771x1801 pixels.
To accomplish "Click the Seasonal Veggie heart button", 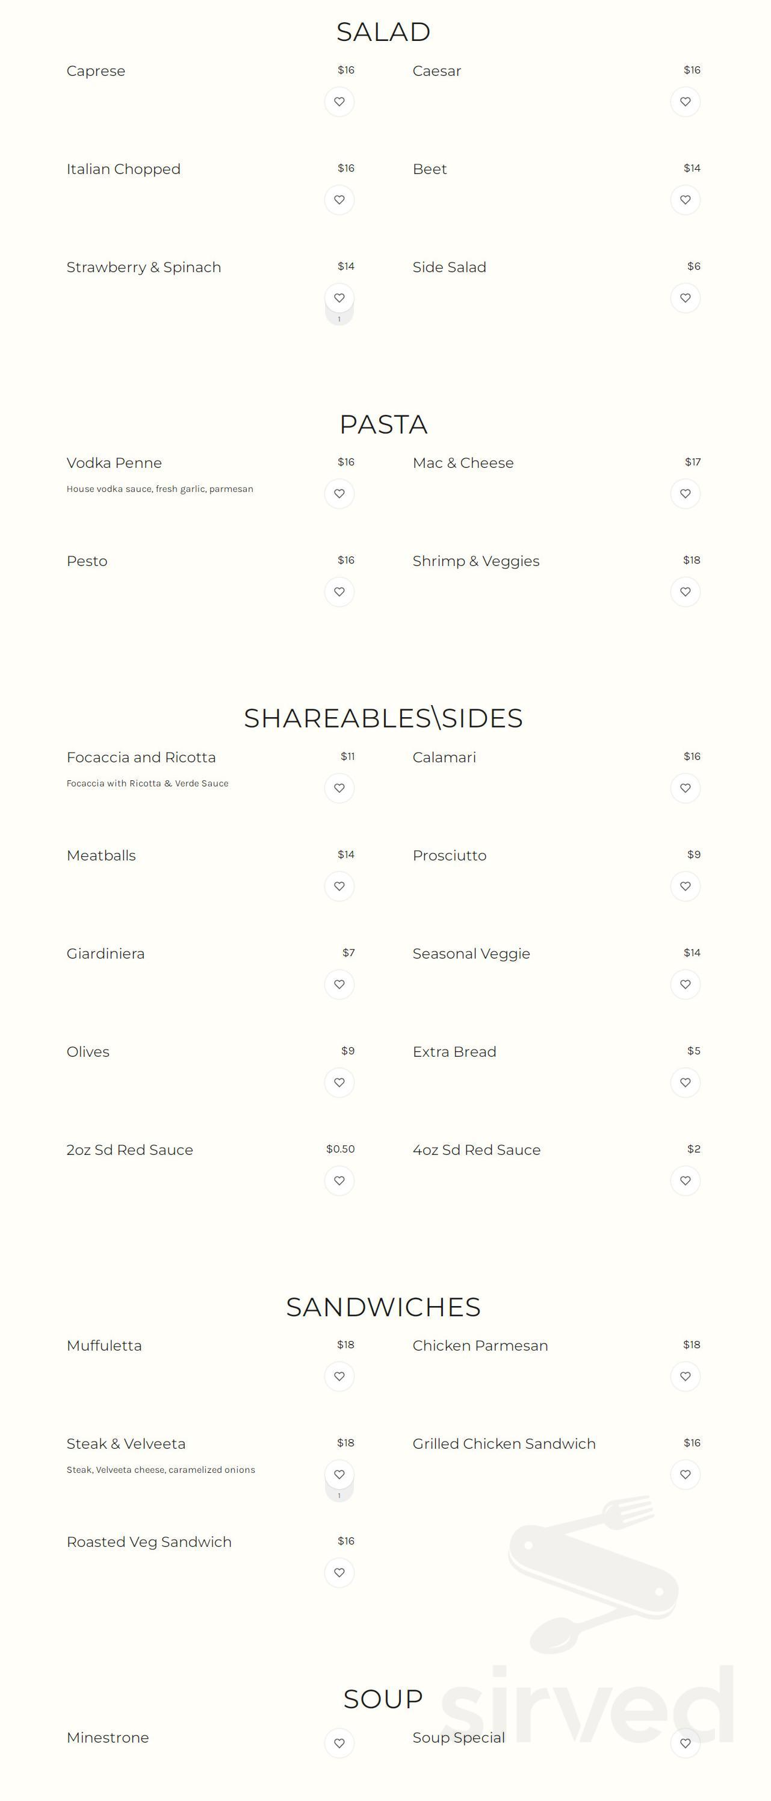I will tap(685, 984).
